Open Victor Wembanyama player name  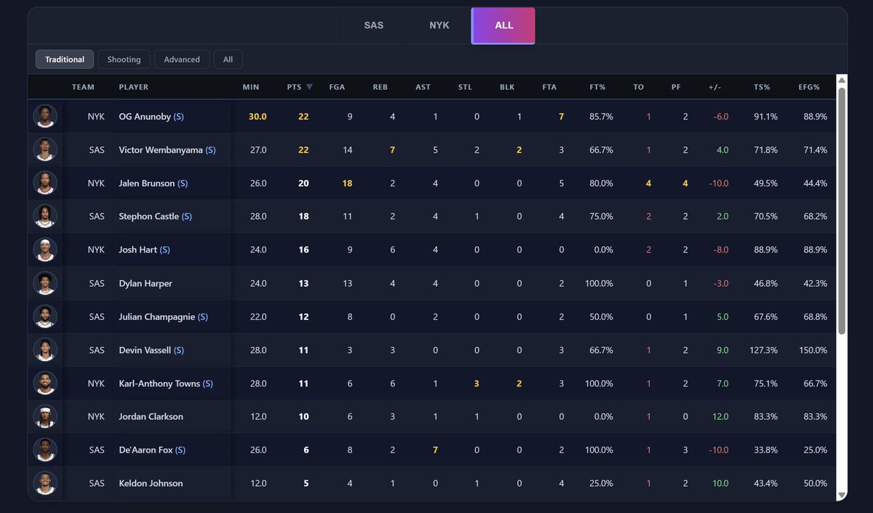(x=161, y=150)
